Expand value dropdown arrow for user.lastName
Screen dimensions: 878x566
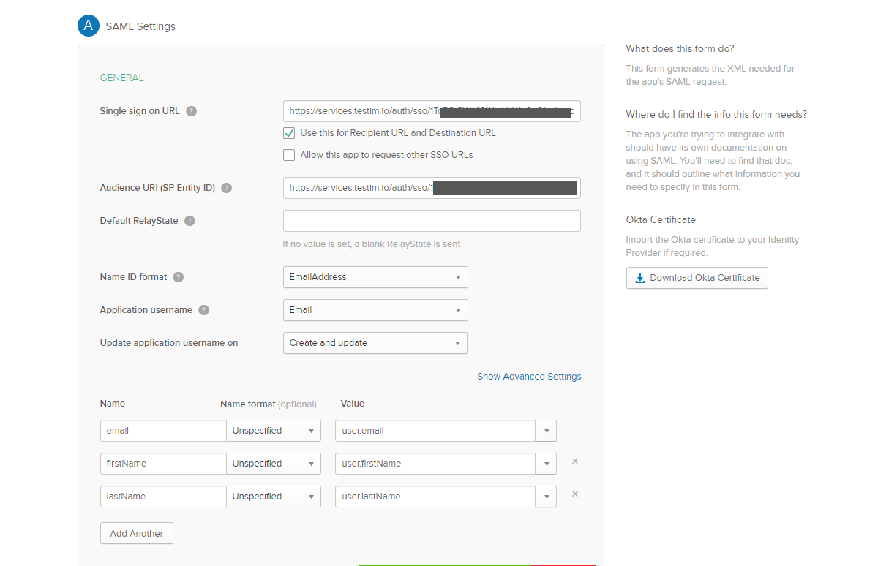point(547,497)
